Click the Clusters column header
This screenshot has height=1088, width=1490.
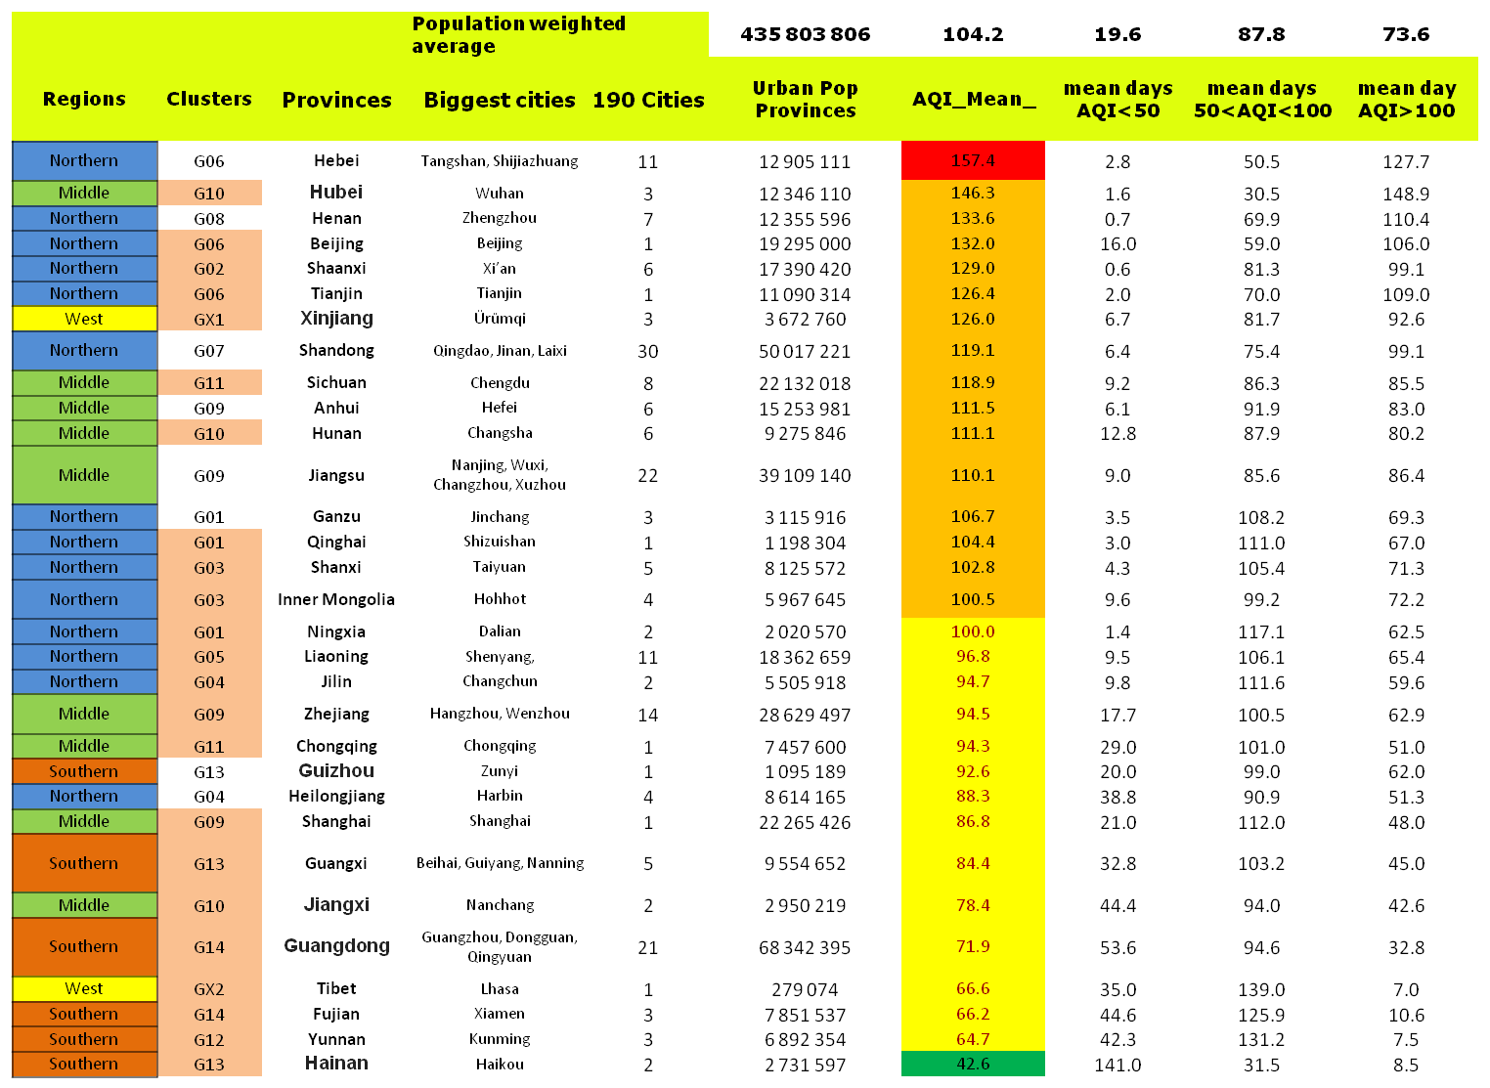[209, 99]
